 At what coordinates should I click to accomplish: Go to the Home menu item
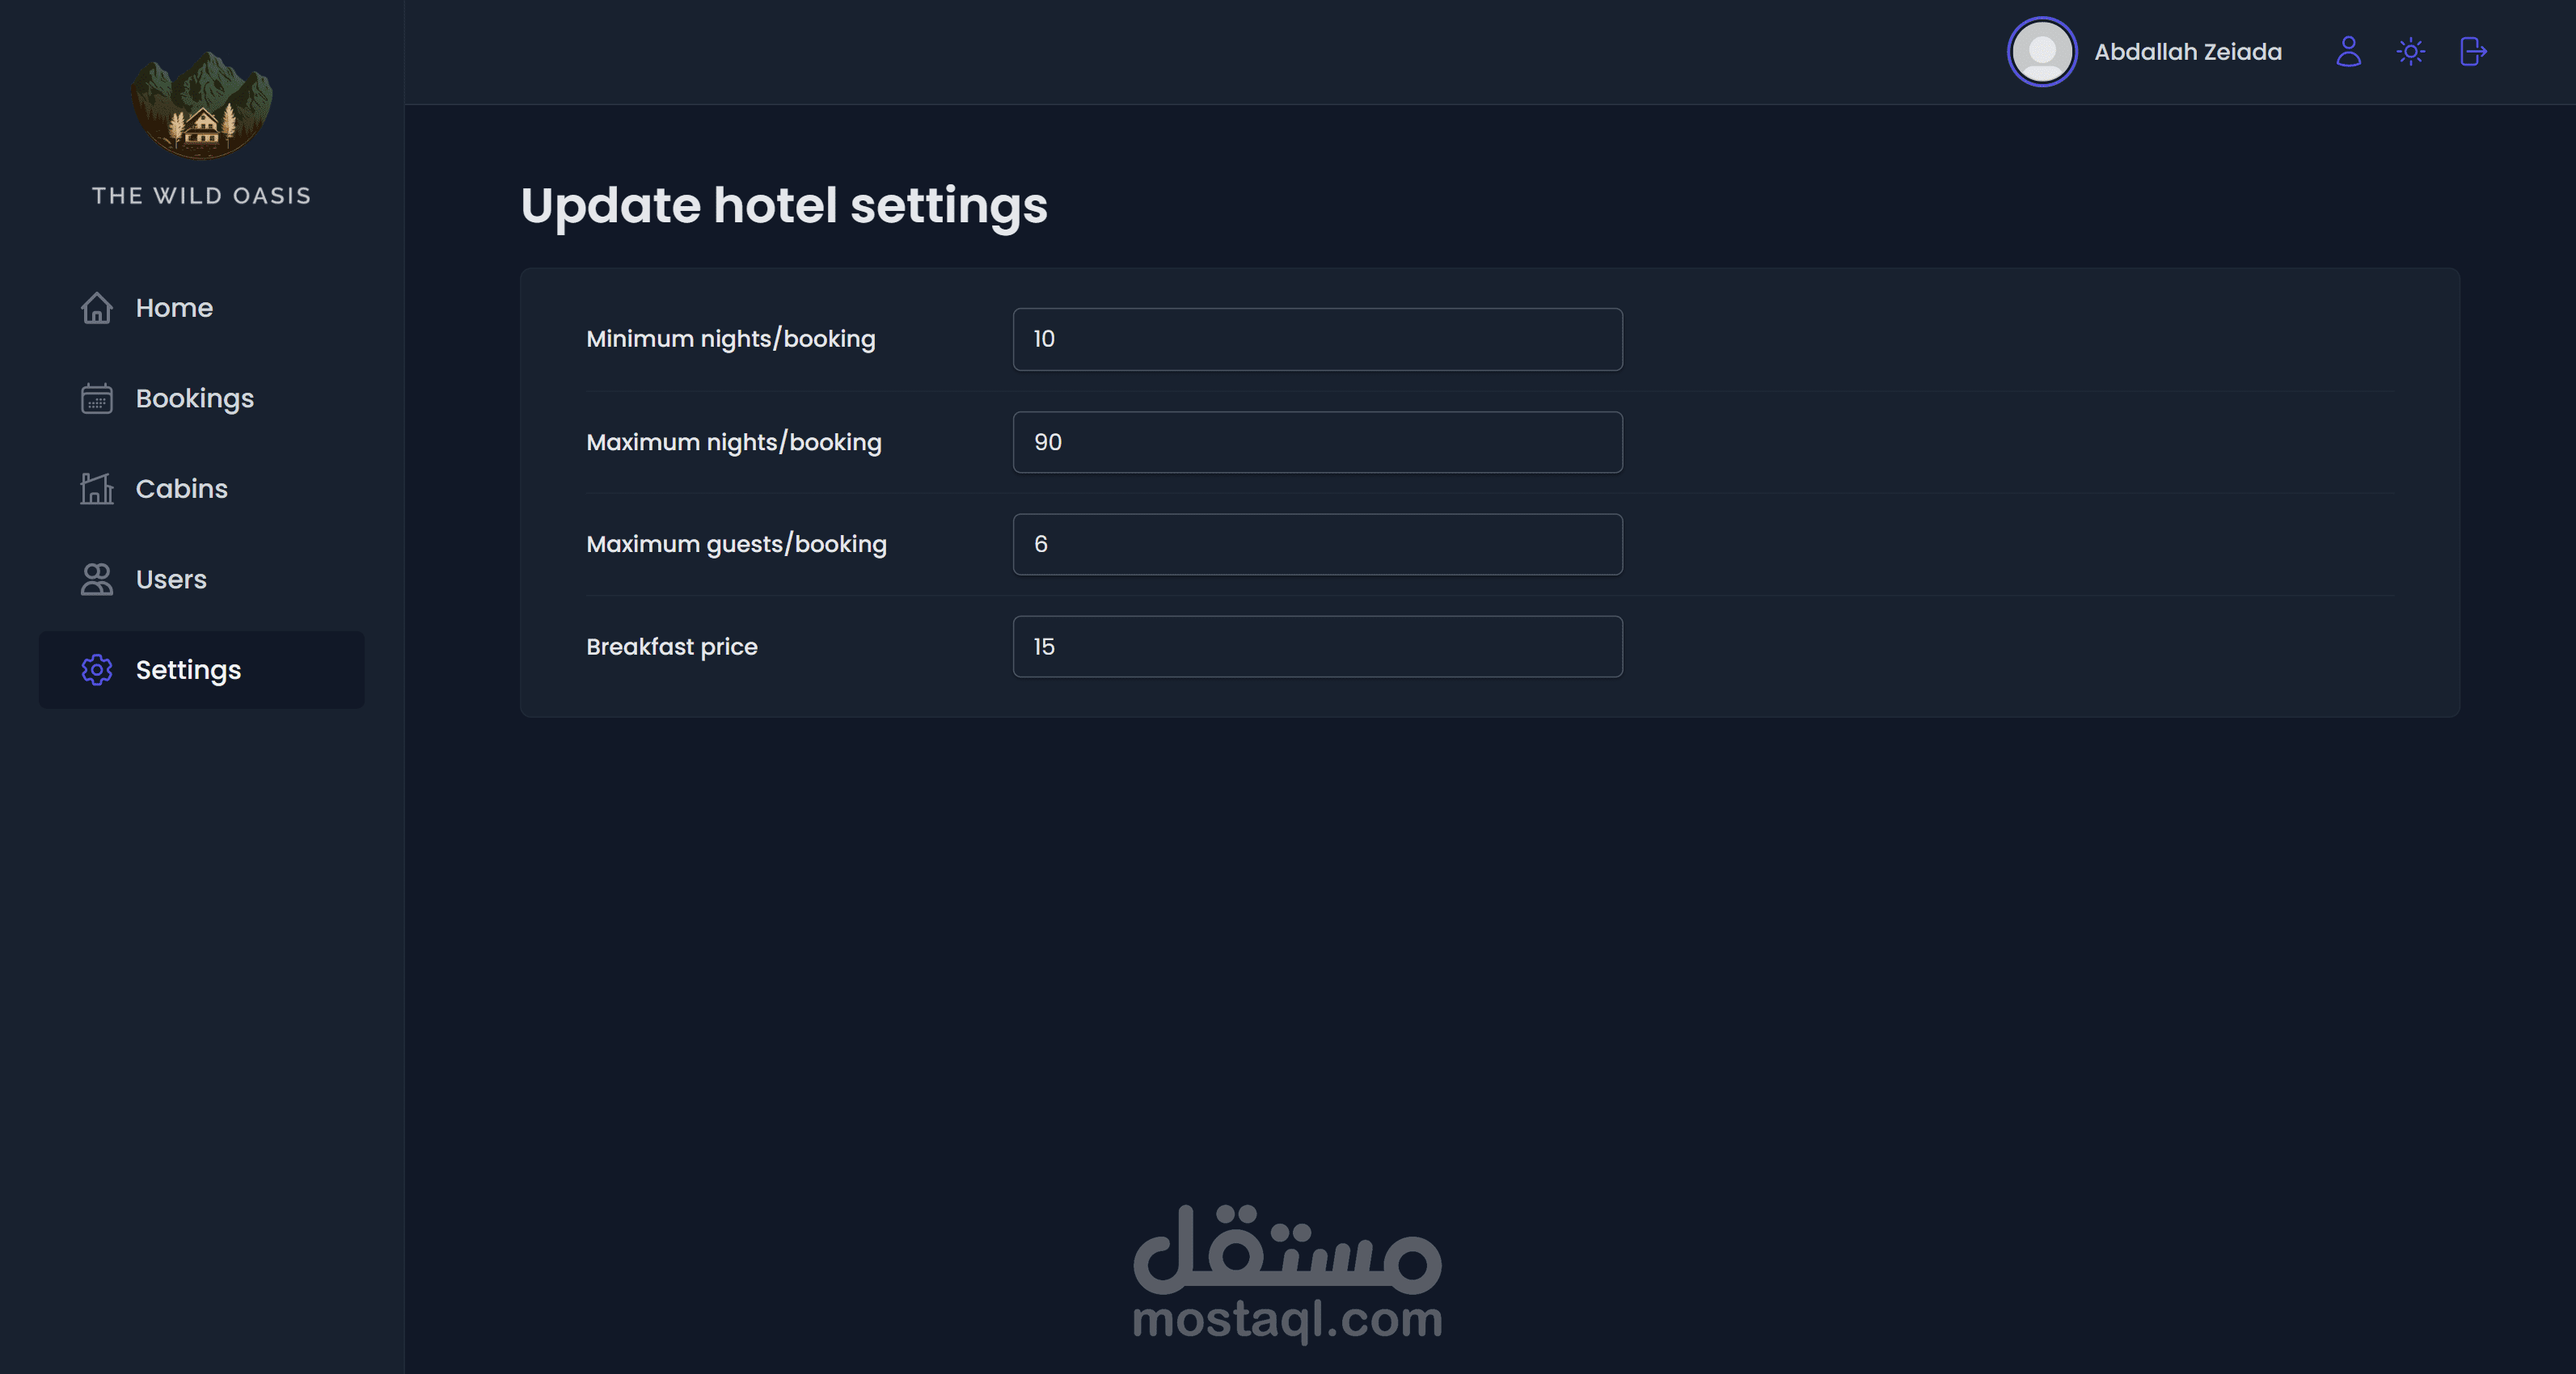click(x=174, y=308)
